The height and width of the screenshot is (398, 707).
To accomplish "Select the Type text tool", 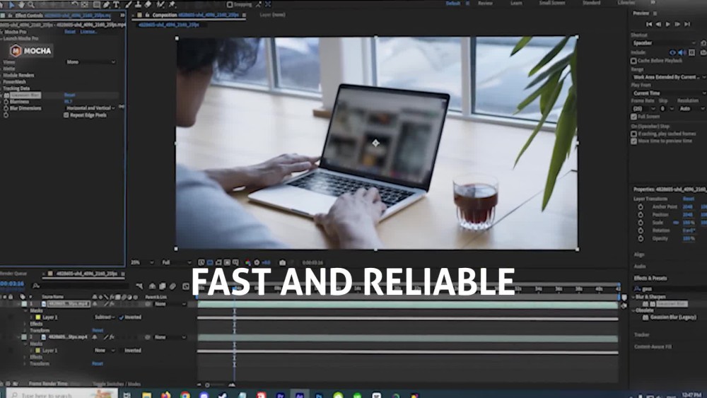I will coord(117,4).
